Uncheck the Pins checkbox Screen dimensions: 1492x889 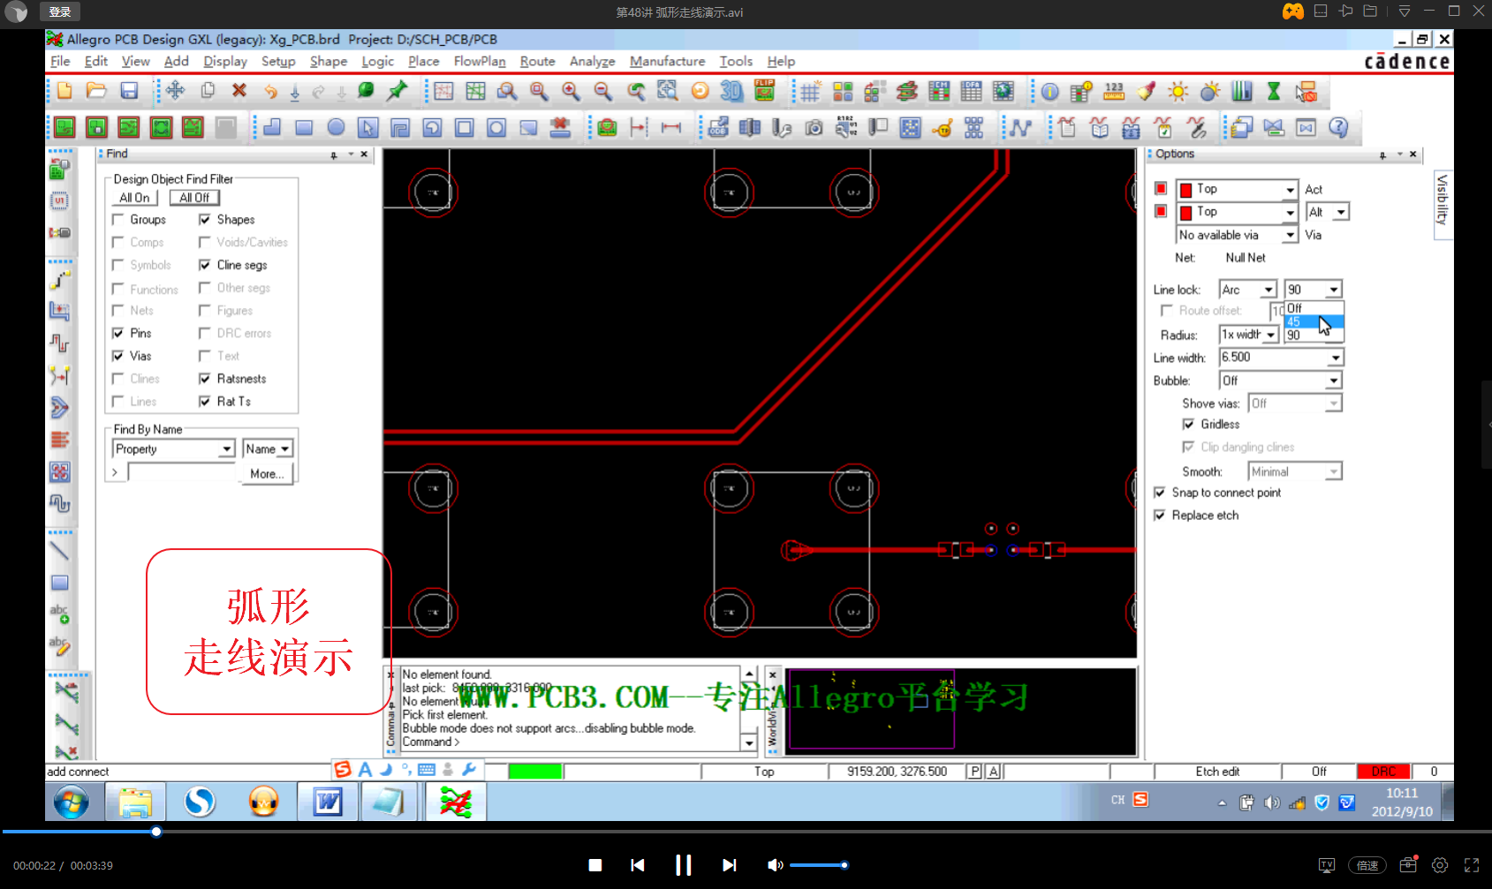[118, 333]
